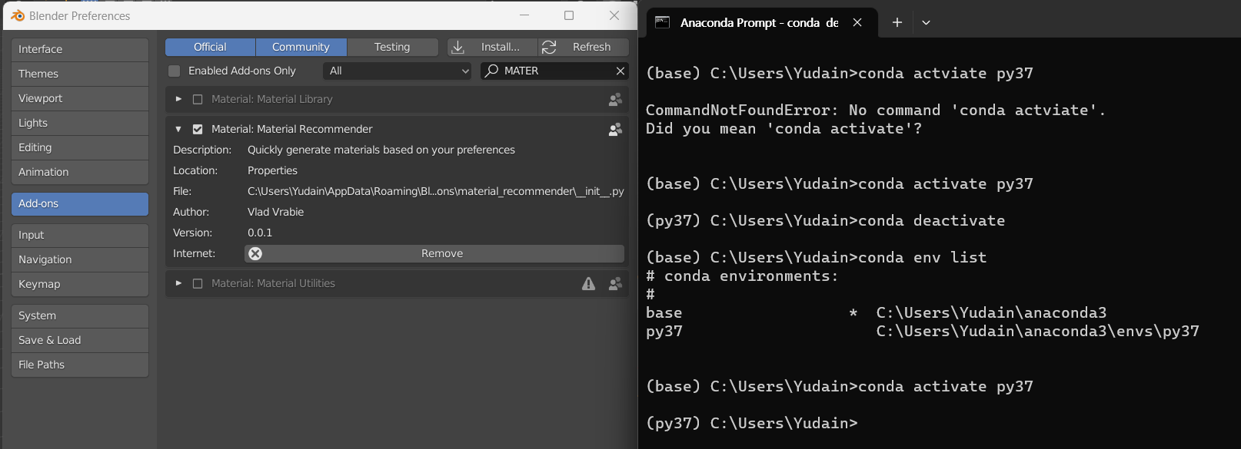Enable the Material Utilities add-on
Screen dimensions: 1241x449
198,283
